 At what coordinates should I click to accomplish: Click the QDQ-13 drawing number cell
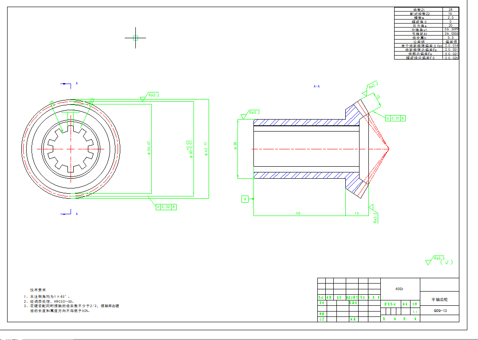pos(440,311)
